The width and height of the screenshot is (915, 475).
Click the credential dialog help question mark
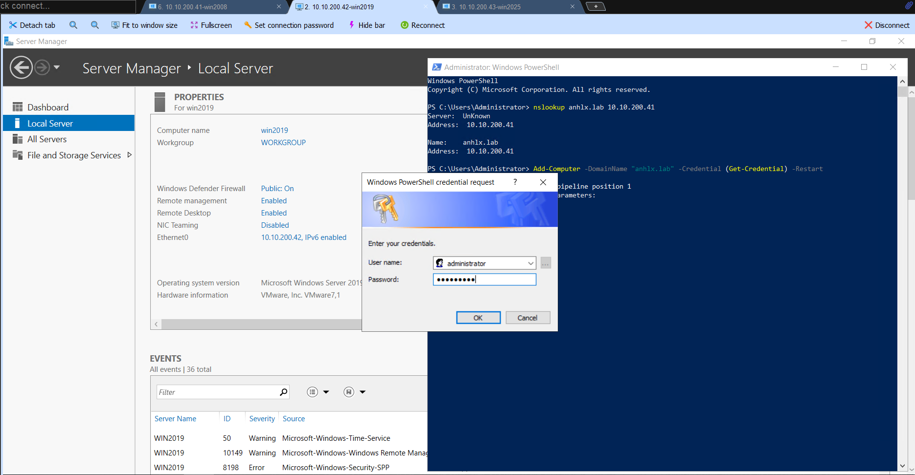click(x=515, y=182)
